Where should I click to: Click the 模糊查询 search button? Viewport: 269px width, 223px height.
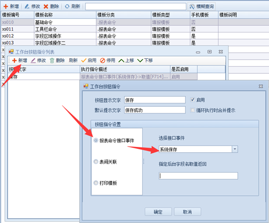202,6
